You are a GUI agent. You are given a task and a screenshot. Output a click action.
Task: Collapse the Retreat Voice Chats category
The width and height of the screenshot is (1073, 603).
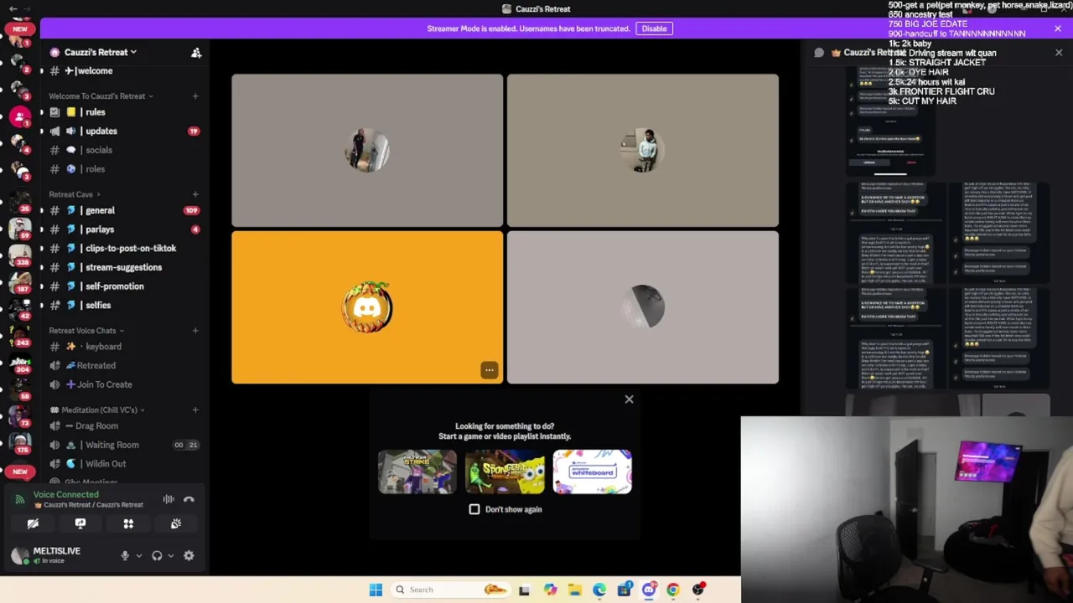click(x=86, y=331)
